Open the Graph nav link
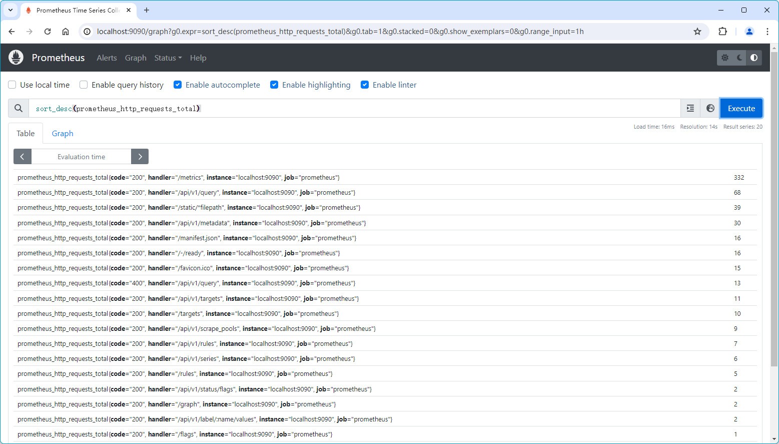The width and height of the screenshot is (779, 444). point(136,58)
